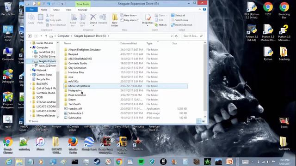Click Select none in ribbon

click(180, 20)
